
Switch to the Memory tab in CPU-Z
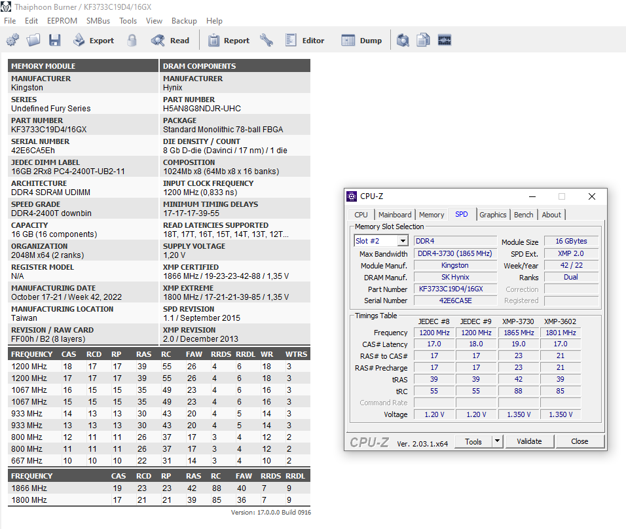[432, 215]
